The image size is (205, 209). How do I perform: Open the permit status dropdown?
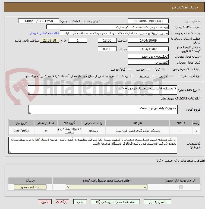107,187
